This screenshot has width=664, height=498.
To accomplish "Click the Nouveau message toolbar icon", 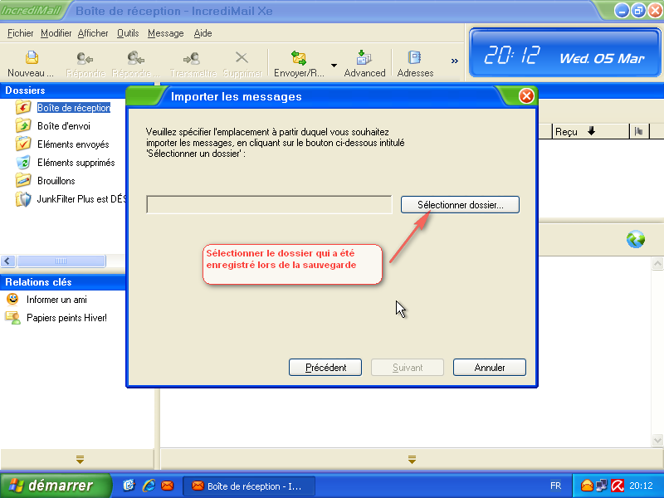I will 32,57.
